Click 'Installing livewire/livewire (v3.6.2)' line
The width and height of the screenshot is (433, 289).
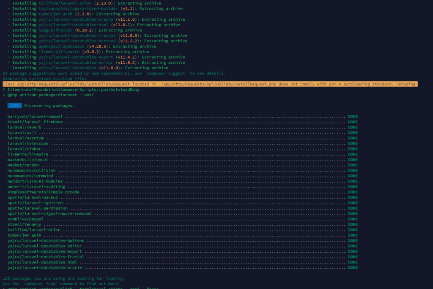(x=78, y=52)
